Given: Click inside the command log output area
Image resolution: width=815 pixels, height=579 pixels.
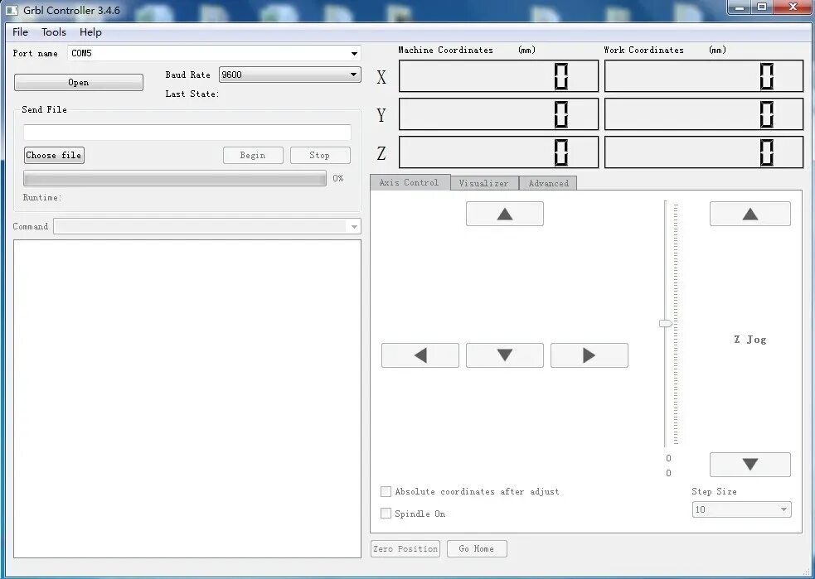Looking at the screenshot, I should [x=187, y=398].
